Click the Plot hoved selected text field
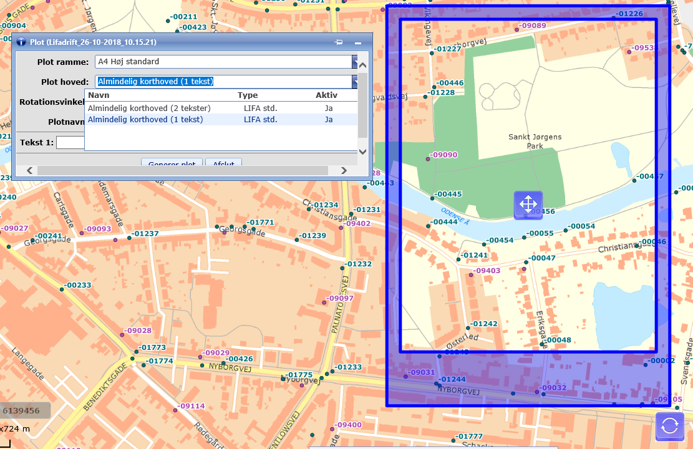Viewport: 693px width, 449px height. point(223,82)
